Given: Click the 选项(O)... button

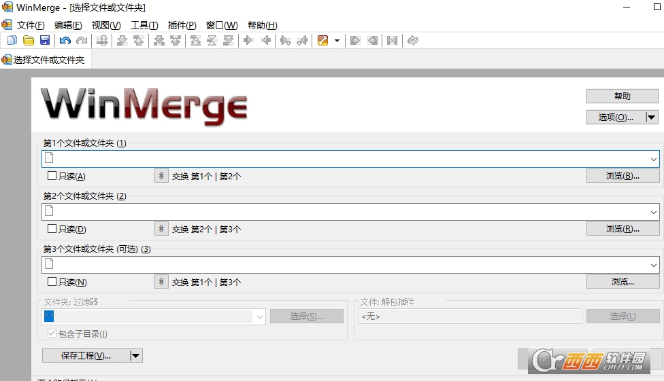Looking at the screenshot, I should pos(616,117).
